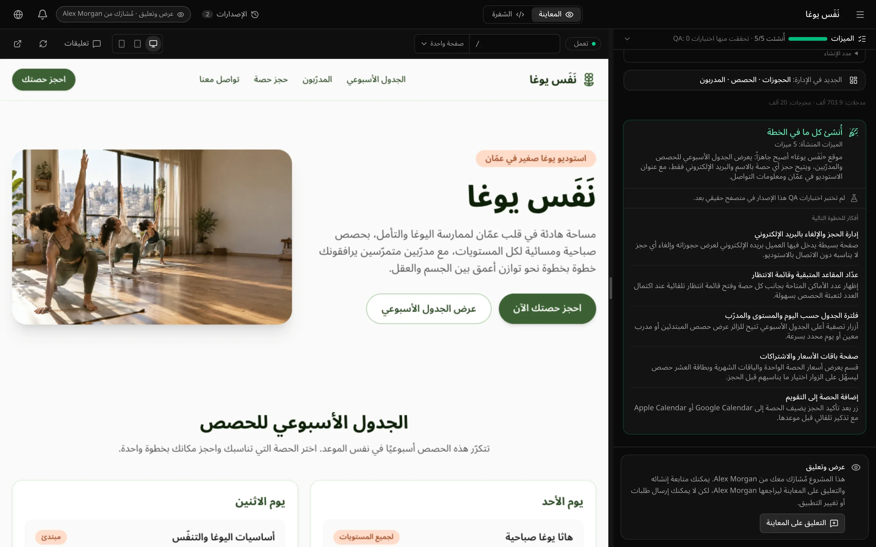Open the المدرّبون nav link
This screenshot has width=876, height=547.
[318, 80]
